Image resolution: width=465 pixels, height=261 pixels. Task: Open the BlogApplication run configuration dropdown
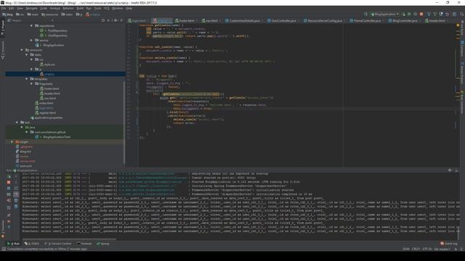click(x=384, y=14)
